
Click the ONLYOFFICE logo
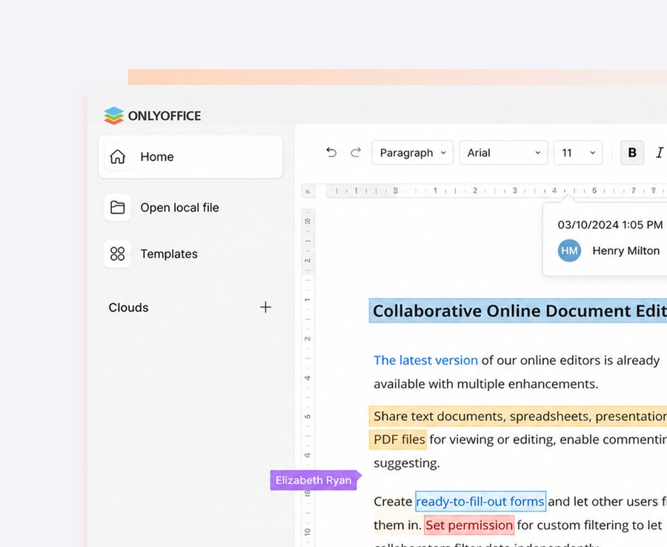pyautogui.click(x=152, y=116)
